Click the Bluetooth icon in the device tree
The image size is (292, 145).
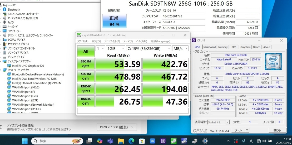tap(5, 10)
